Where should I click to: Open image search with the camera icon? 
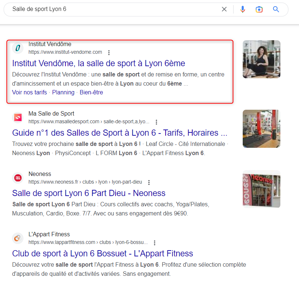(259, 10)
